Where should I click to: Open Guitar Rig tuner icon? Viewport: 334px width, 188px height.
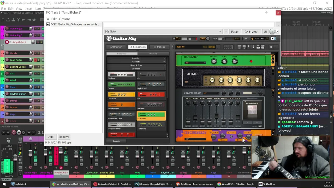pyautogui.click(x=249, y=47)
